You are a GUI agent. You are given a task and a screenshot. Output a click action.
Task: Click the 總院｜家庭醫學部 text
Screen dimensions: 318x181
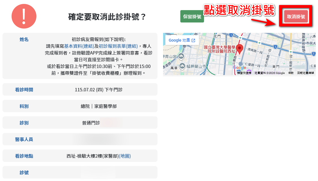pos(98,106)
